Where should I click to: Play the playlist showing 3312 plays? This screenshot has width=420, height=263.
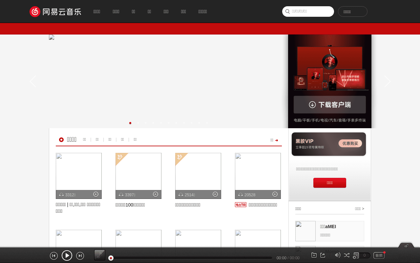(96, 194)
